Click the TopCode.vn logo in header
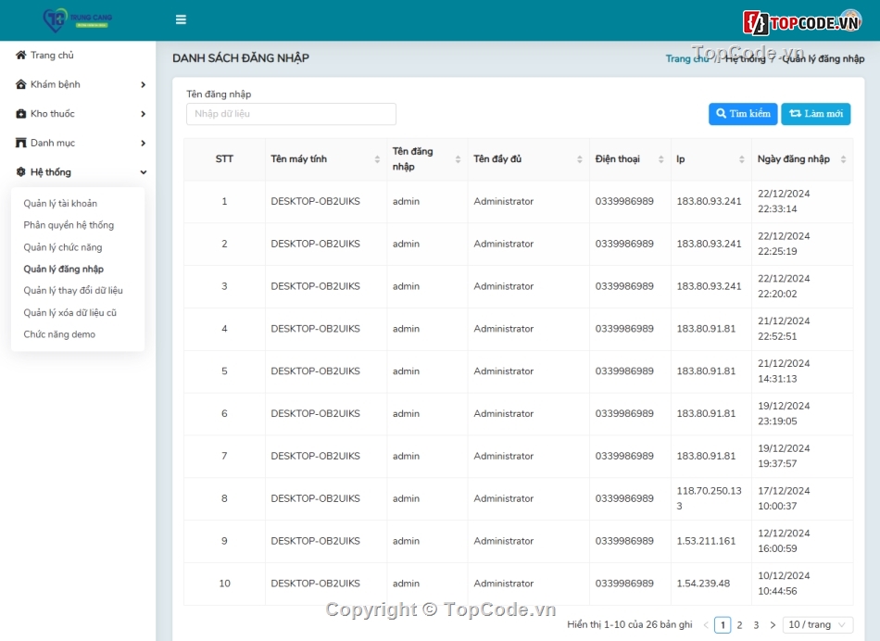Image resolution: width=880 pixels, height=641 pixels. [x=802, y=22]
